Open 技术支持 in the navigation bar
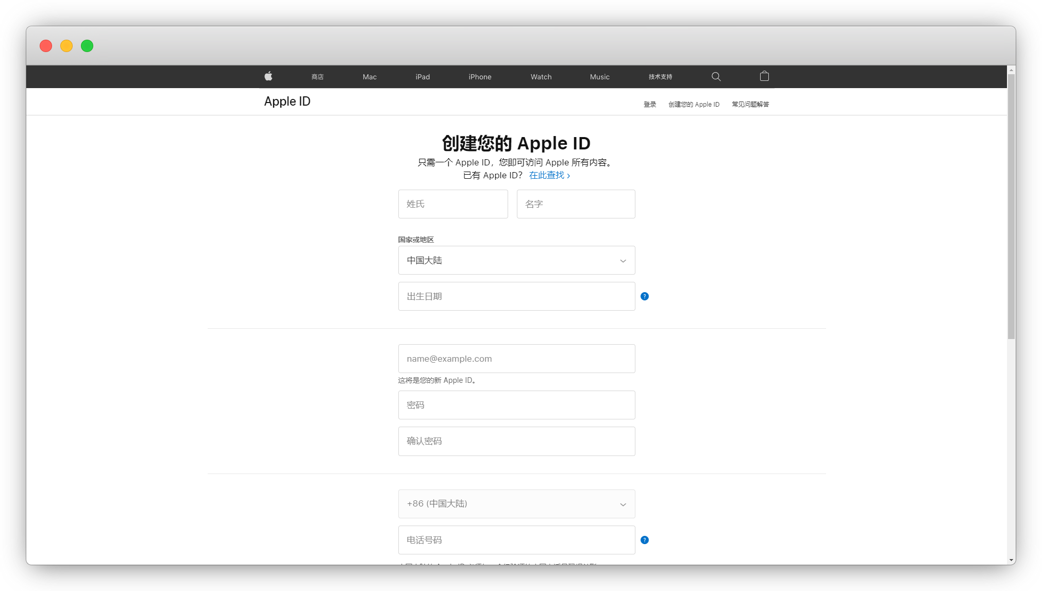 [660, 77]
